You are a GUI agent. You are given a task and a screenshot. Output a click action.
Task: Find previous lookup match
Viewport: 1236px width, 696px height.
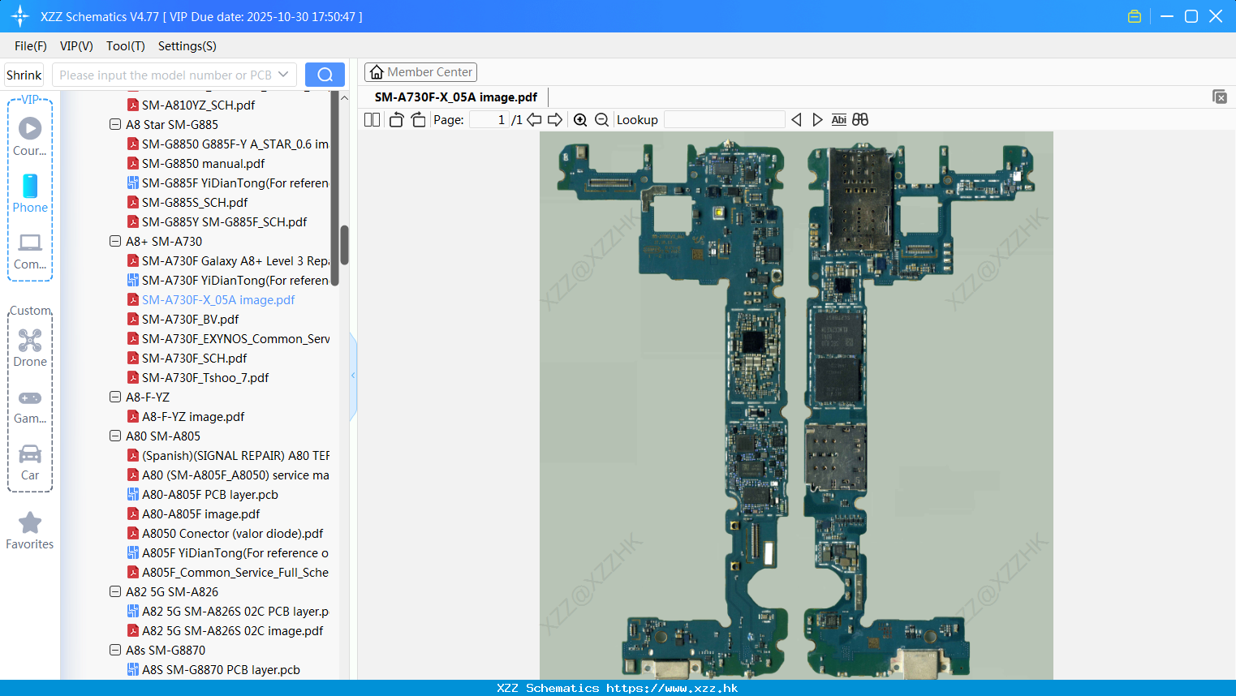pyautogui.click(x=796, y=120)
